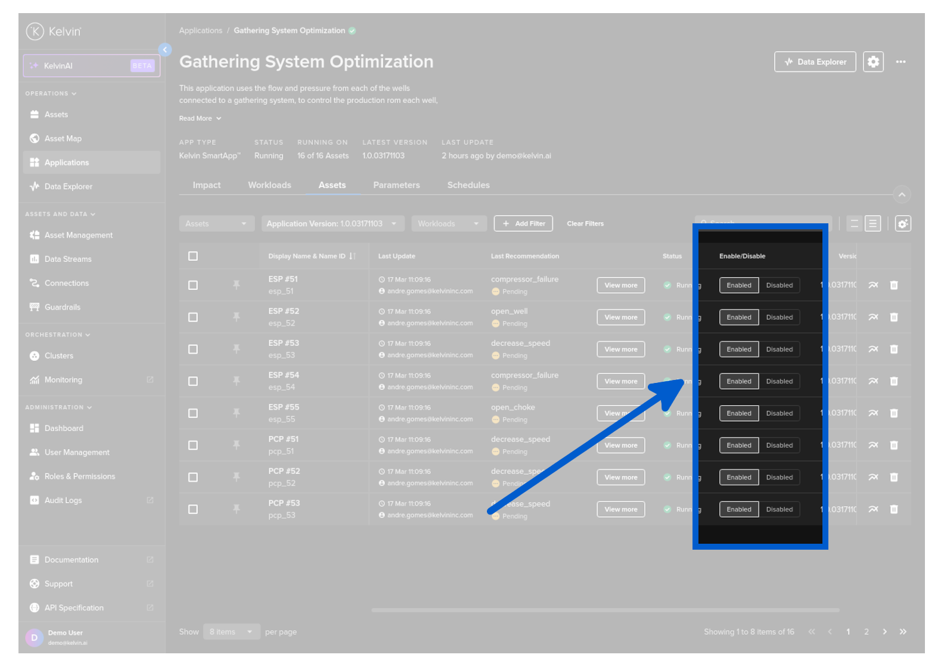
Task: Open the Parameters tab
Action: [396, 185]
